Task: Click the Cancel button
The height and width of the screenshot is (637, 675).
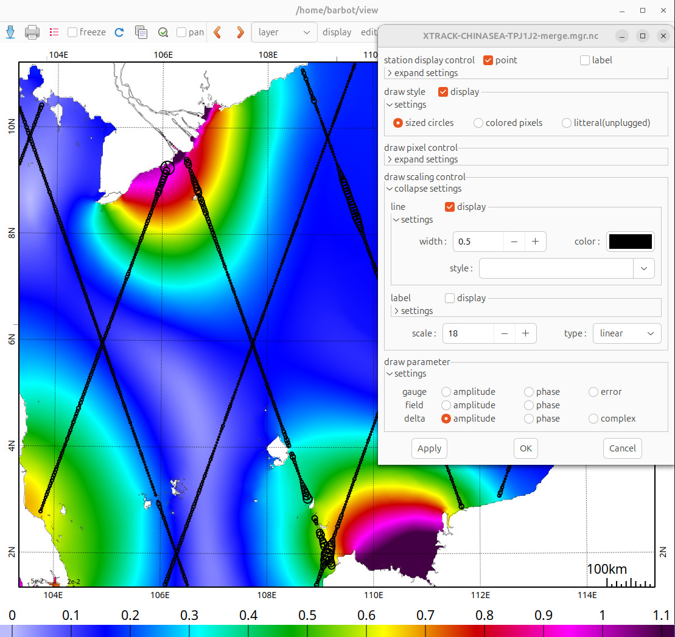Action: 623,448
